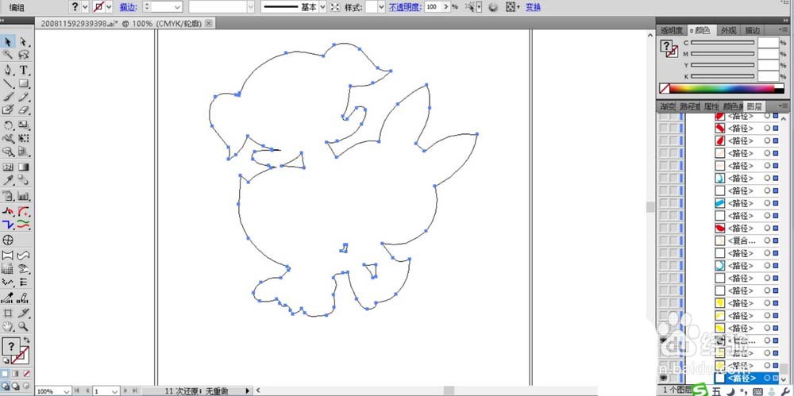Select the Eyedropper tool

[x=8, y=180]
